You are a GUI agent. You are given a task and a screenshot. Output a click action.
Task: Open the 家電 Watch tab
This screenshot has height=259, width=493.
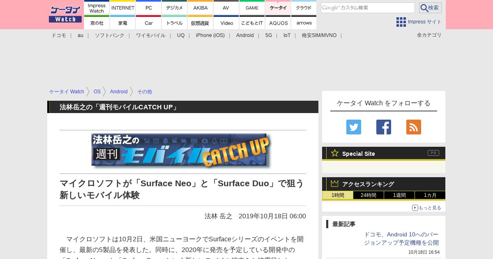(123, 22)
